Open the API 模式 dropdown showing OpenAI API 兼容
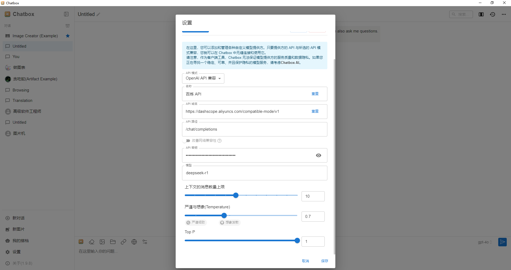This screenshot has height=270, width=511. click(x=203, y=78)
